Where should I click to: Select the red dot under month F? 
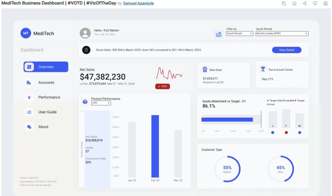coord(286,132)
